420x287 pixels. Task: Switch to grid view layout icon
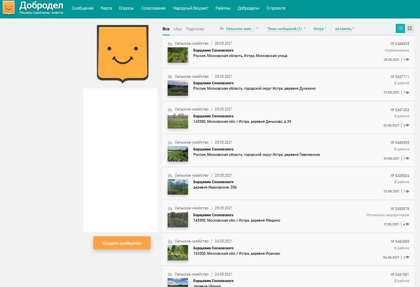(410, 28)
